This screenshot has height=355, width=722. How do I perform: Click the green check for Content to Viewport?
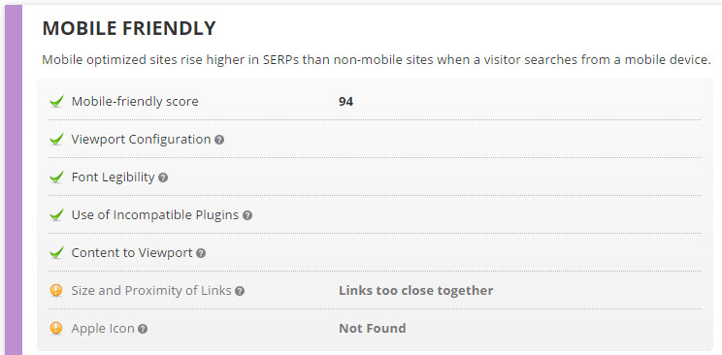point(56,253)
